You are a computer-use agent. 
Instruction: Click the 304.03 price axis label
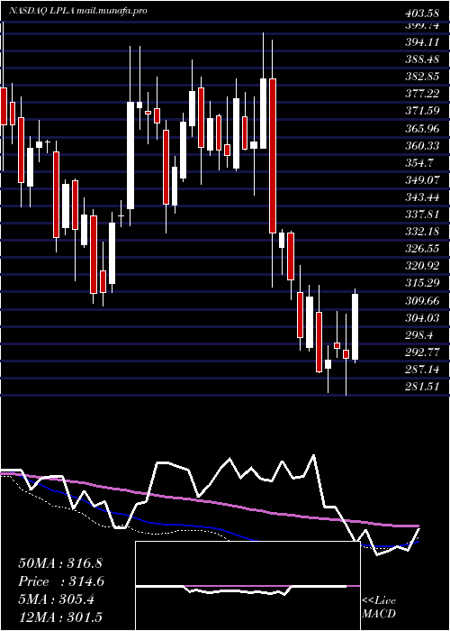click(x=422, y=318)
